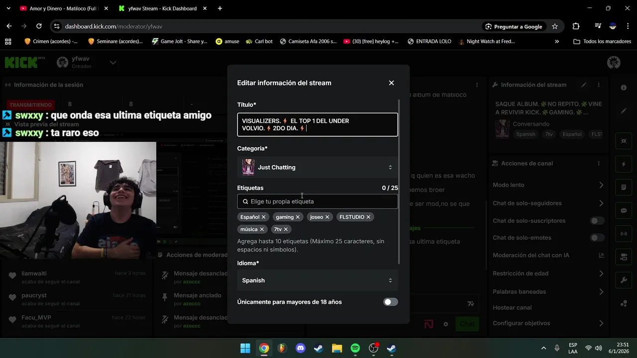Remove the FLSTUDIO tag
This screenshot has height=358, width=637.
(x=368, y=217)
